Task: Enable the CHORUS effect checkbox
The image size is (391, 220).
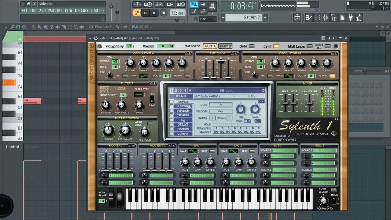Action: [x=171, y=115]
